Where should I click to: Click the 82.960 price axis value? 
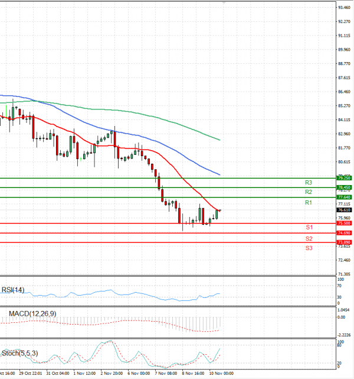pyautogui.click(x=344, y=134)
